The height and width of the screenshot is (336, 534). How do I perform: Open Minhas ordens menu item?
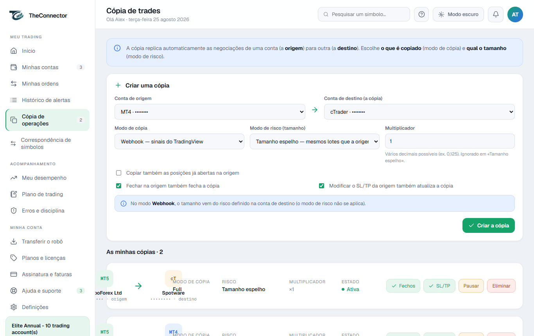(48, 84)
